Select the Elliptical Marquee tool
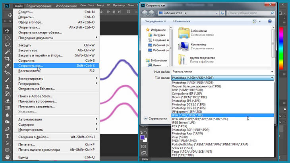The image size is (290, 163). 7,38
